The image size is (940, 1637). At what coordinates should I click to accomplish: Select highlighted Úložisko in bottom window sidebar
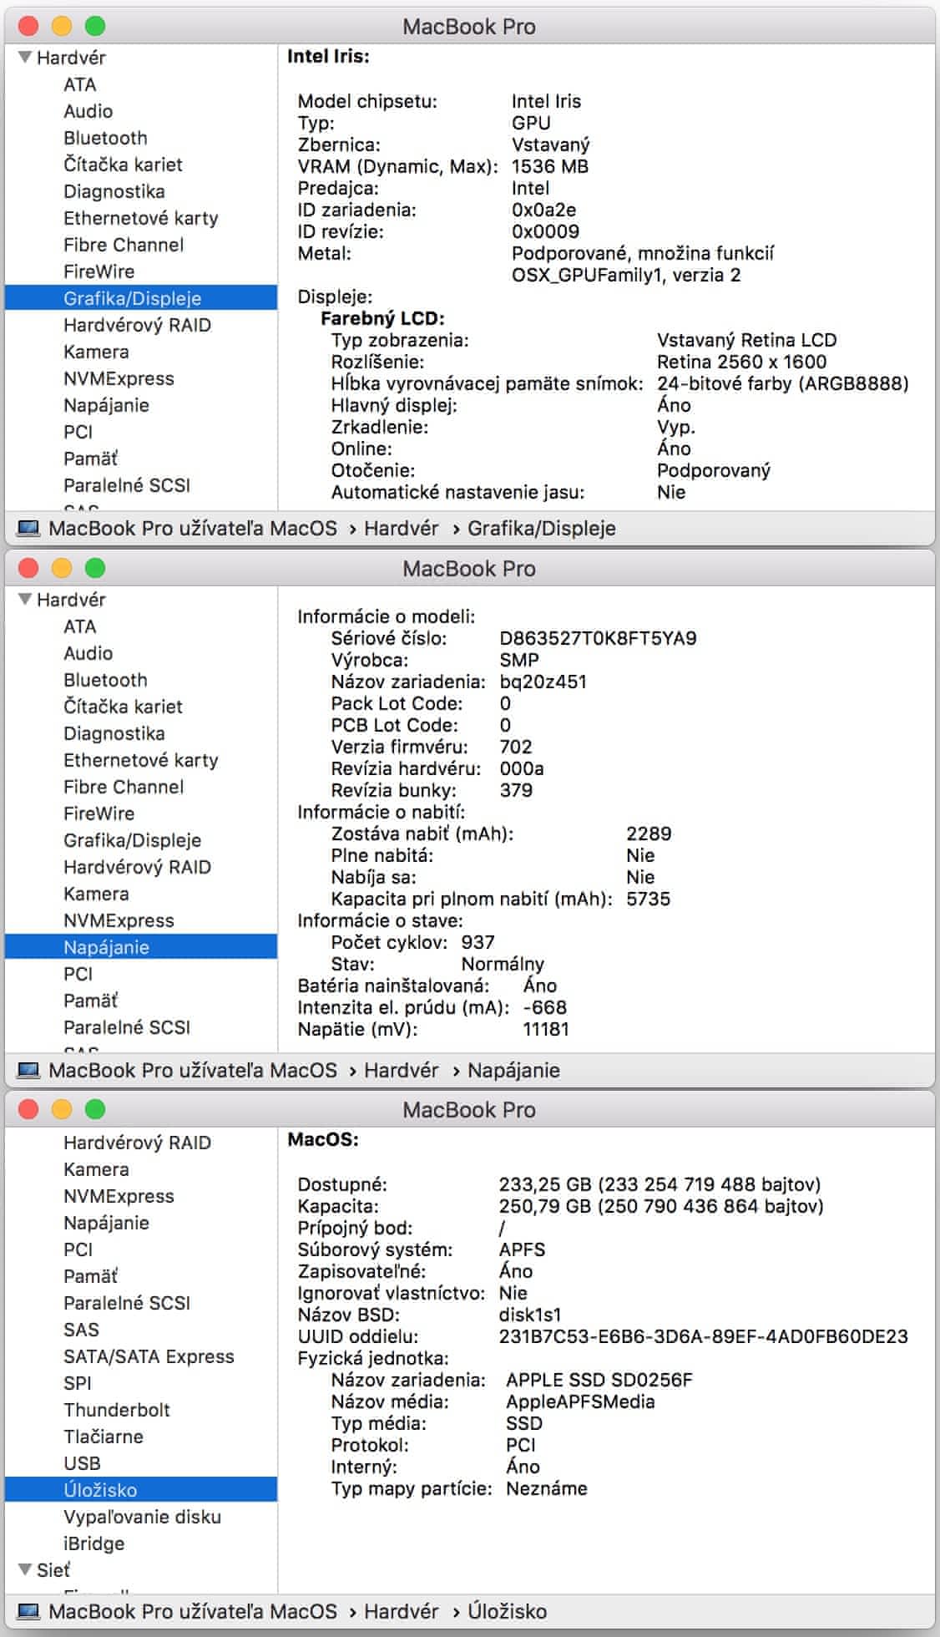pyautogui.click(x=141, y=1490)
